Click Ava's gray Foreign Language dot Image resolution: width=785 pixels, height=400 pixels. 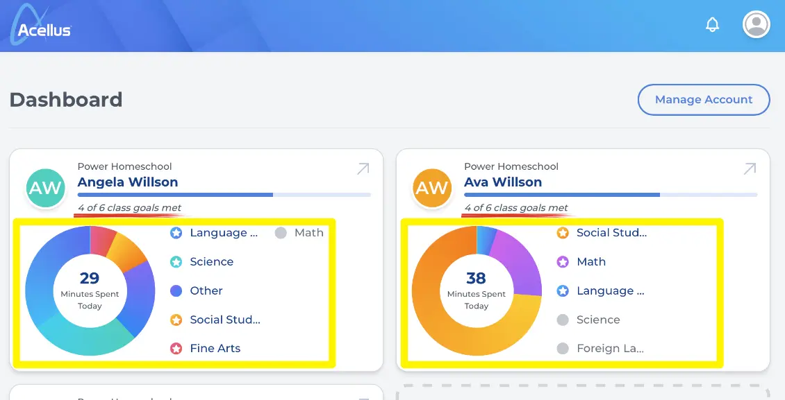[x=563, y=349]
